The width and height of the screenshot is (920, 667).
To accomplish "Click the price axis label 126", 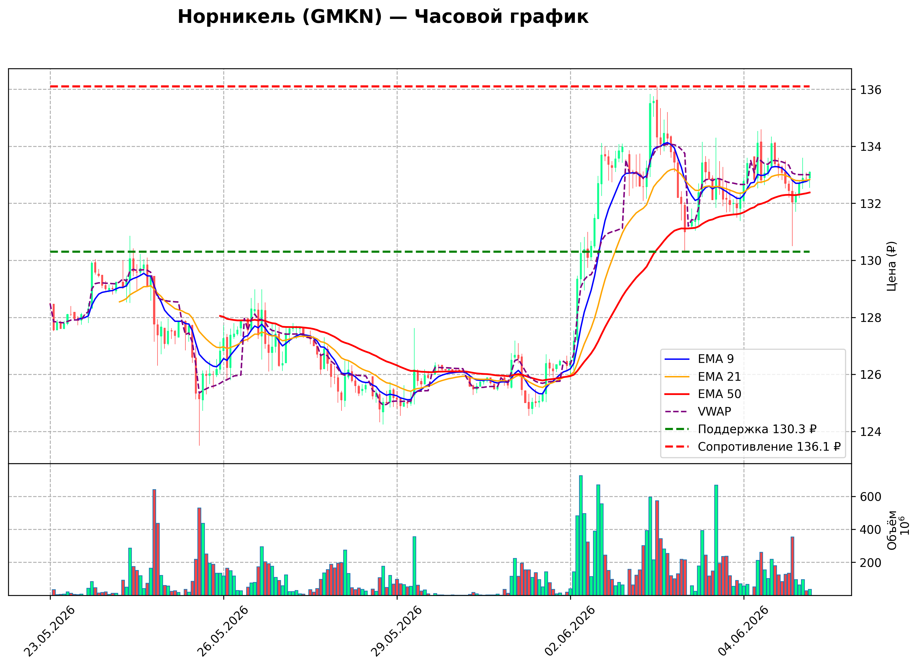I will [871, 375].
